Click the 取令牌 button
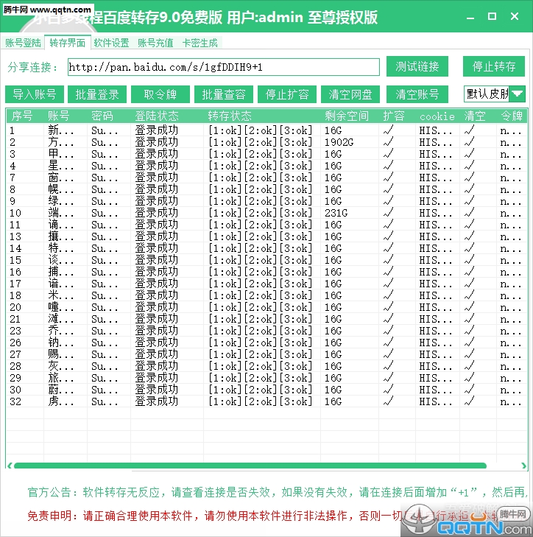 tap(160, 94)
